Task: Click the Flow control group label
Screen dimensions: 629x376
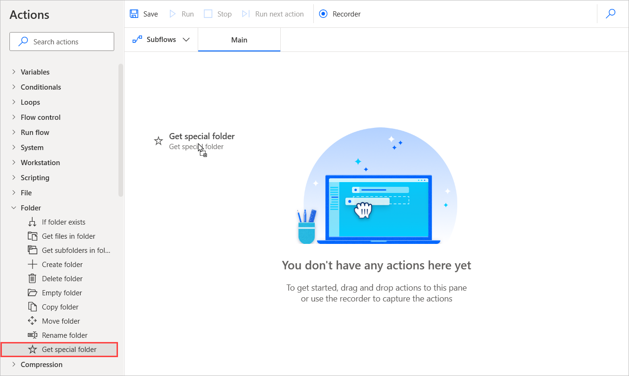Action: click(41, 117)
